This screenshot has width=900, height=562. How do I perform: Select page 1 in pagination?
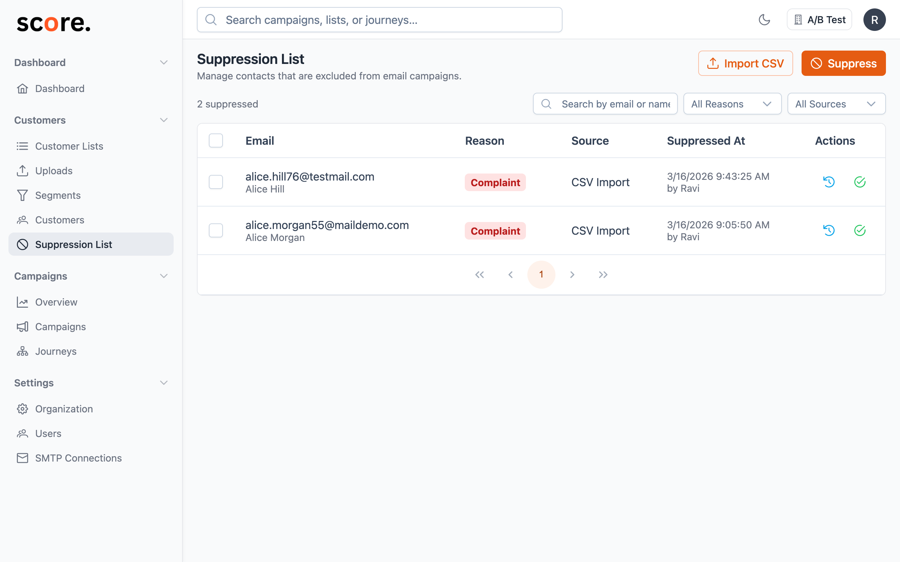click(541, 274)
